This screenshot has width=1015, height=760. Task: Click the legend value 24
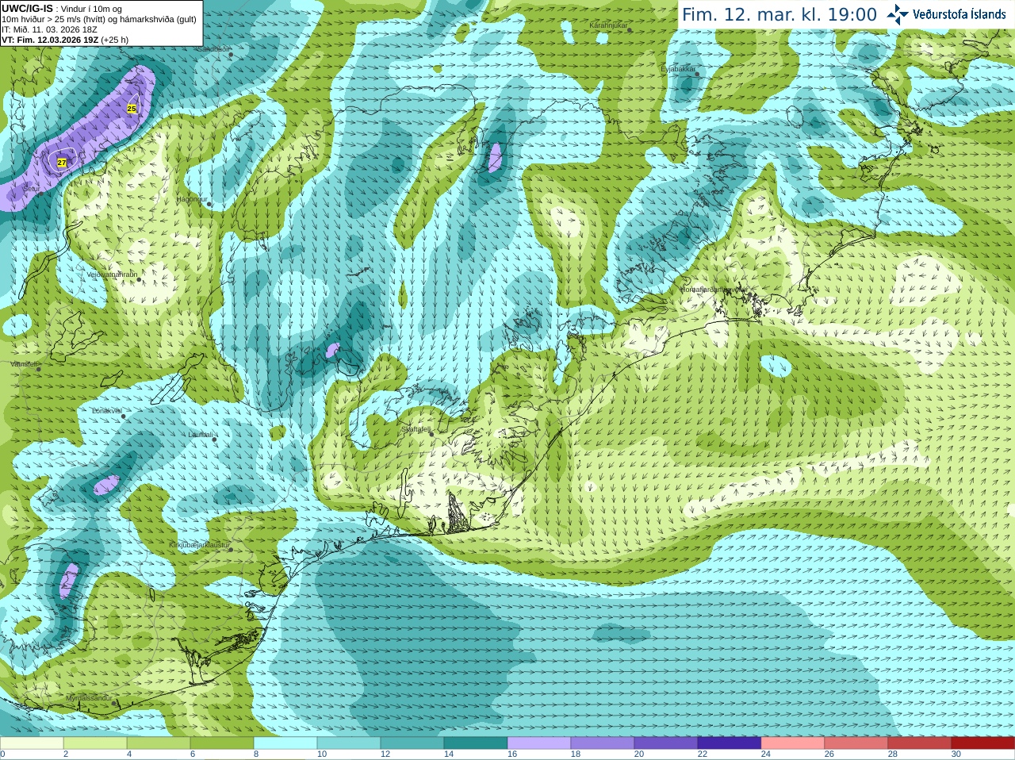coord(766,754)
